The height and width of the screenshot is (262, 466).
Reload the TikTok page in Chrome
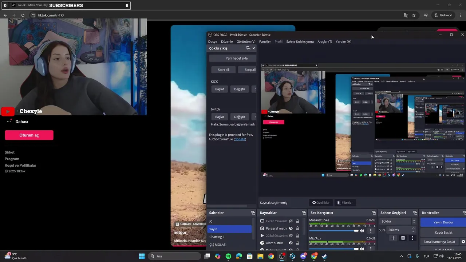(x=23, y=15)
